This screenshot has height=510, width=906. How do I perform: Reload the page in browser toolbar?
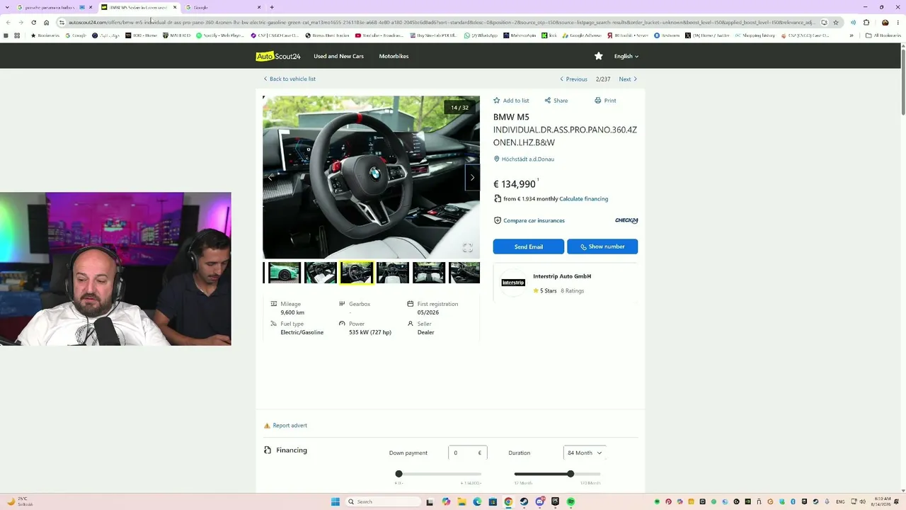pos(33,23)
